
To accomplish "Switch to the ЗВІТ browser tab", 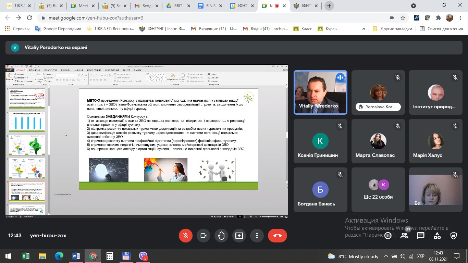I will [177, 6].
